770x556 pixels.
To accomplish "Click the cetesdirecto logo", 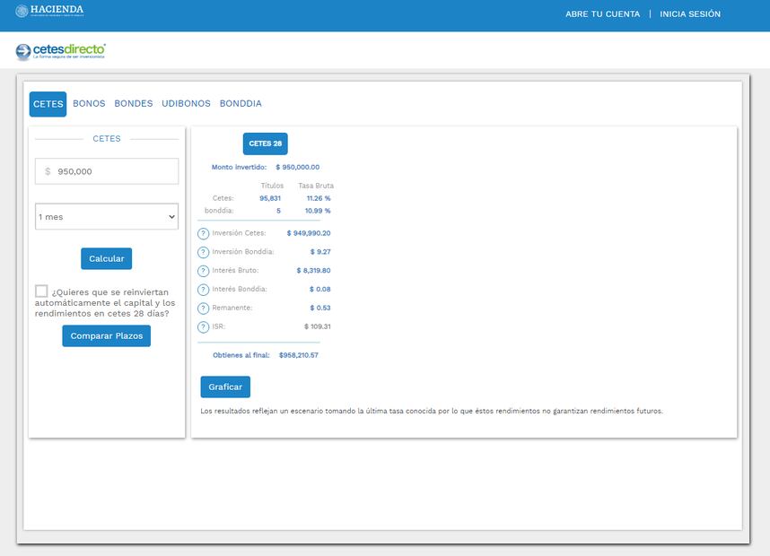I will click(60, 51).
